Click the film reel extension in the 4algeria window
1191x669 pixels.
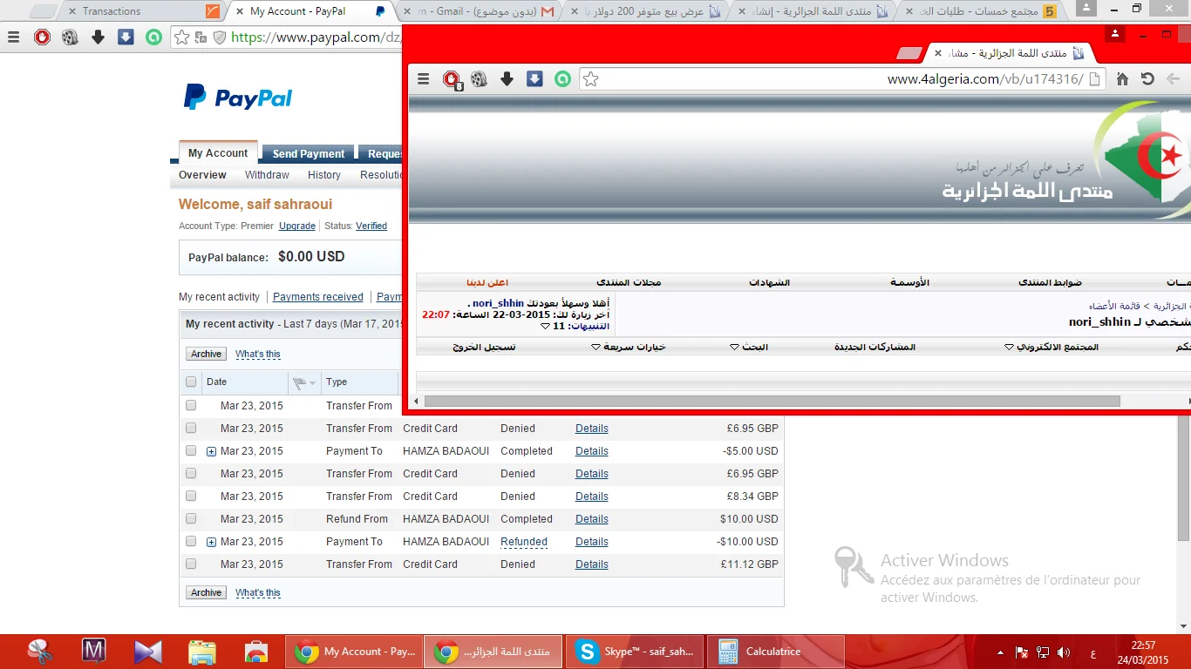pyautogui.click(x=479, y=79)
